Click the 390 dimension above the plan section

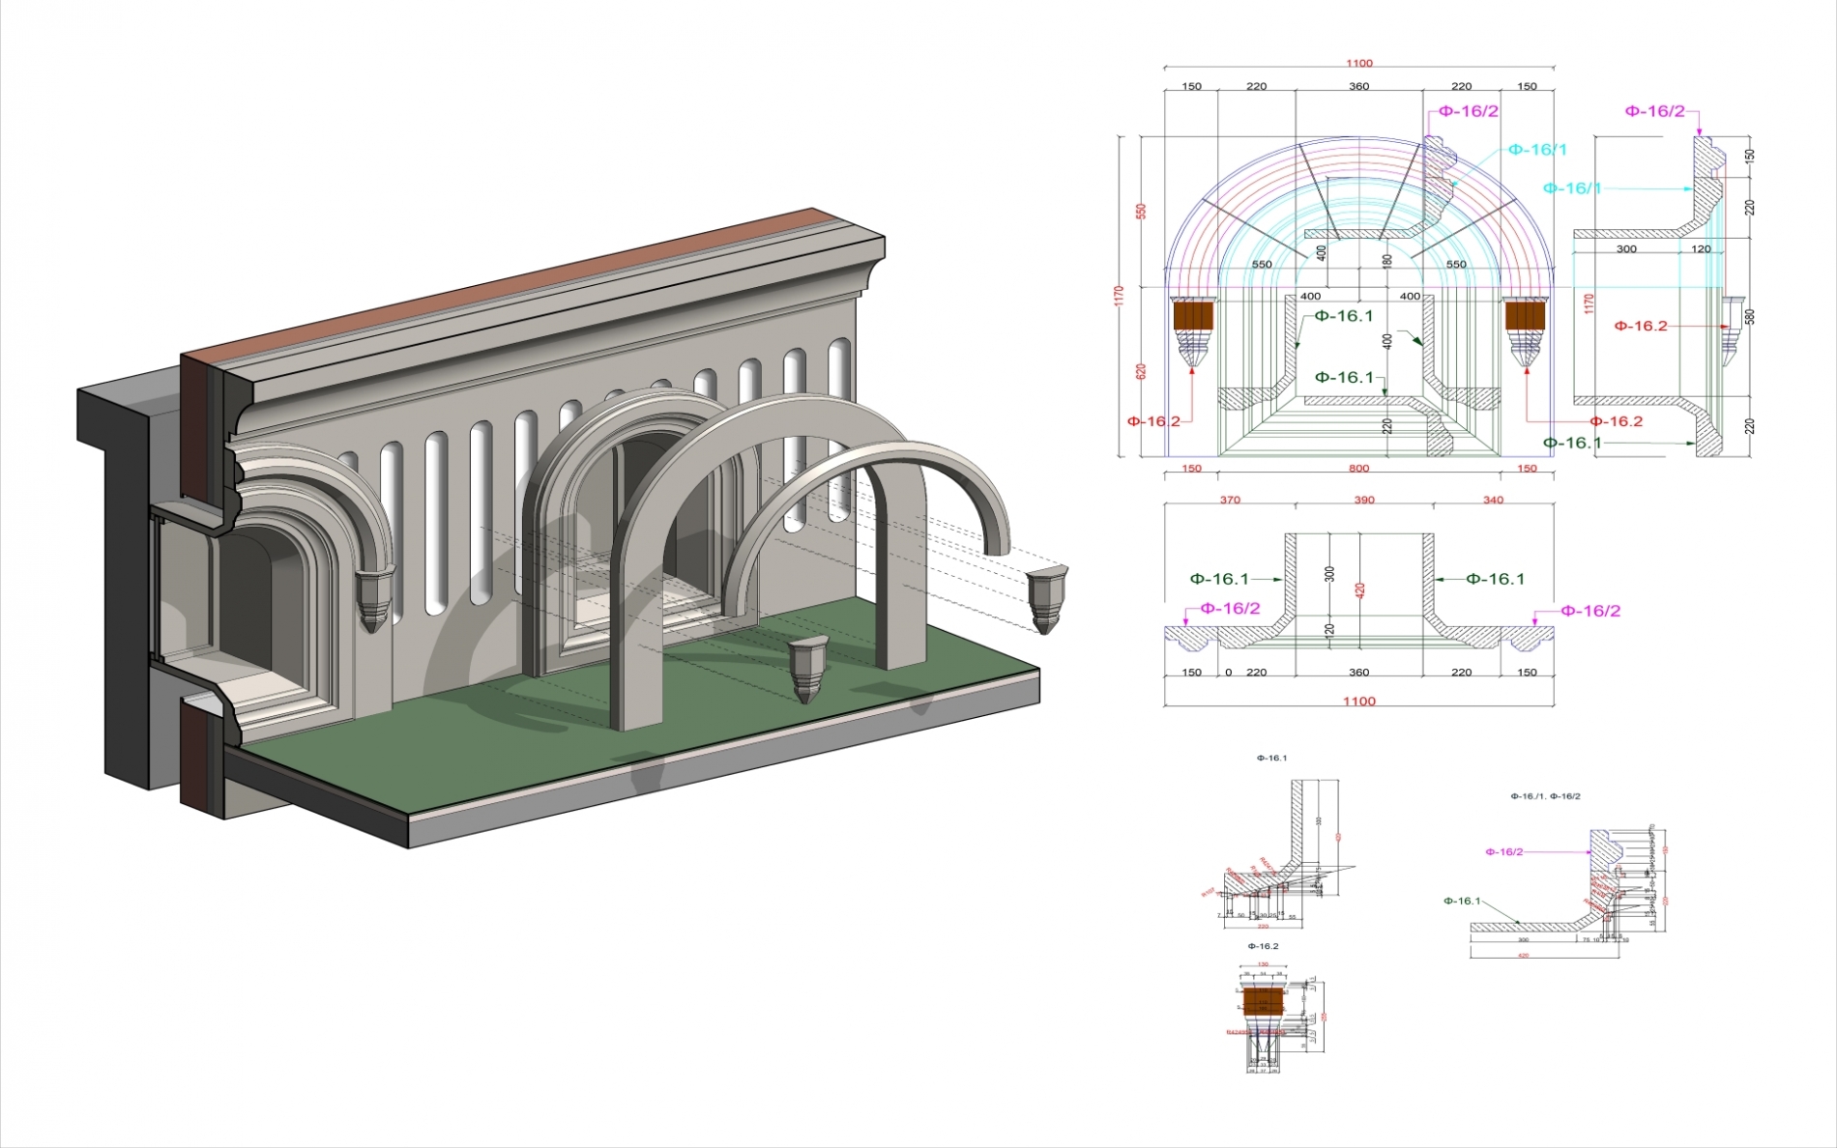coord(1363,501)
